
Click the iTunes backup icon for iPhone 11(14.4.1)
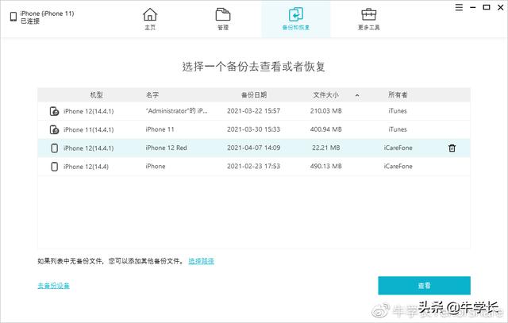(54, 129)
